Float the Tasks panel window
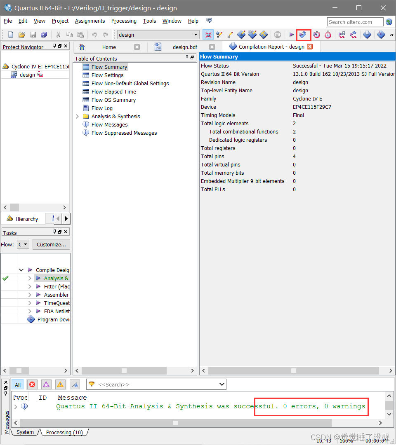This screenshot has width=396, height=445. (x=60, y=232)
